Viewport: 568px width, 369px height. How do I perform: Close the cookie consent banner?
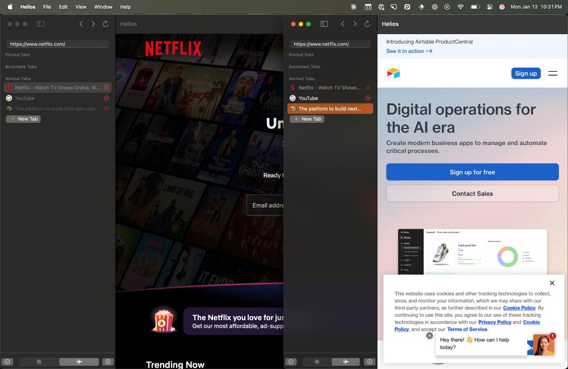[x=552, y=283]
